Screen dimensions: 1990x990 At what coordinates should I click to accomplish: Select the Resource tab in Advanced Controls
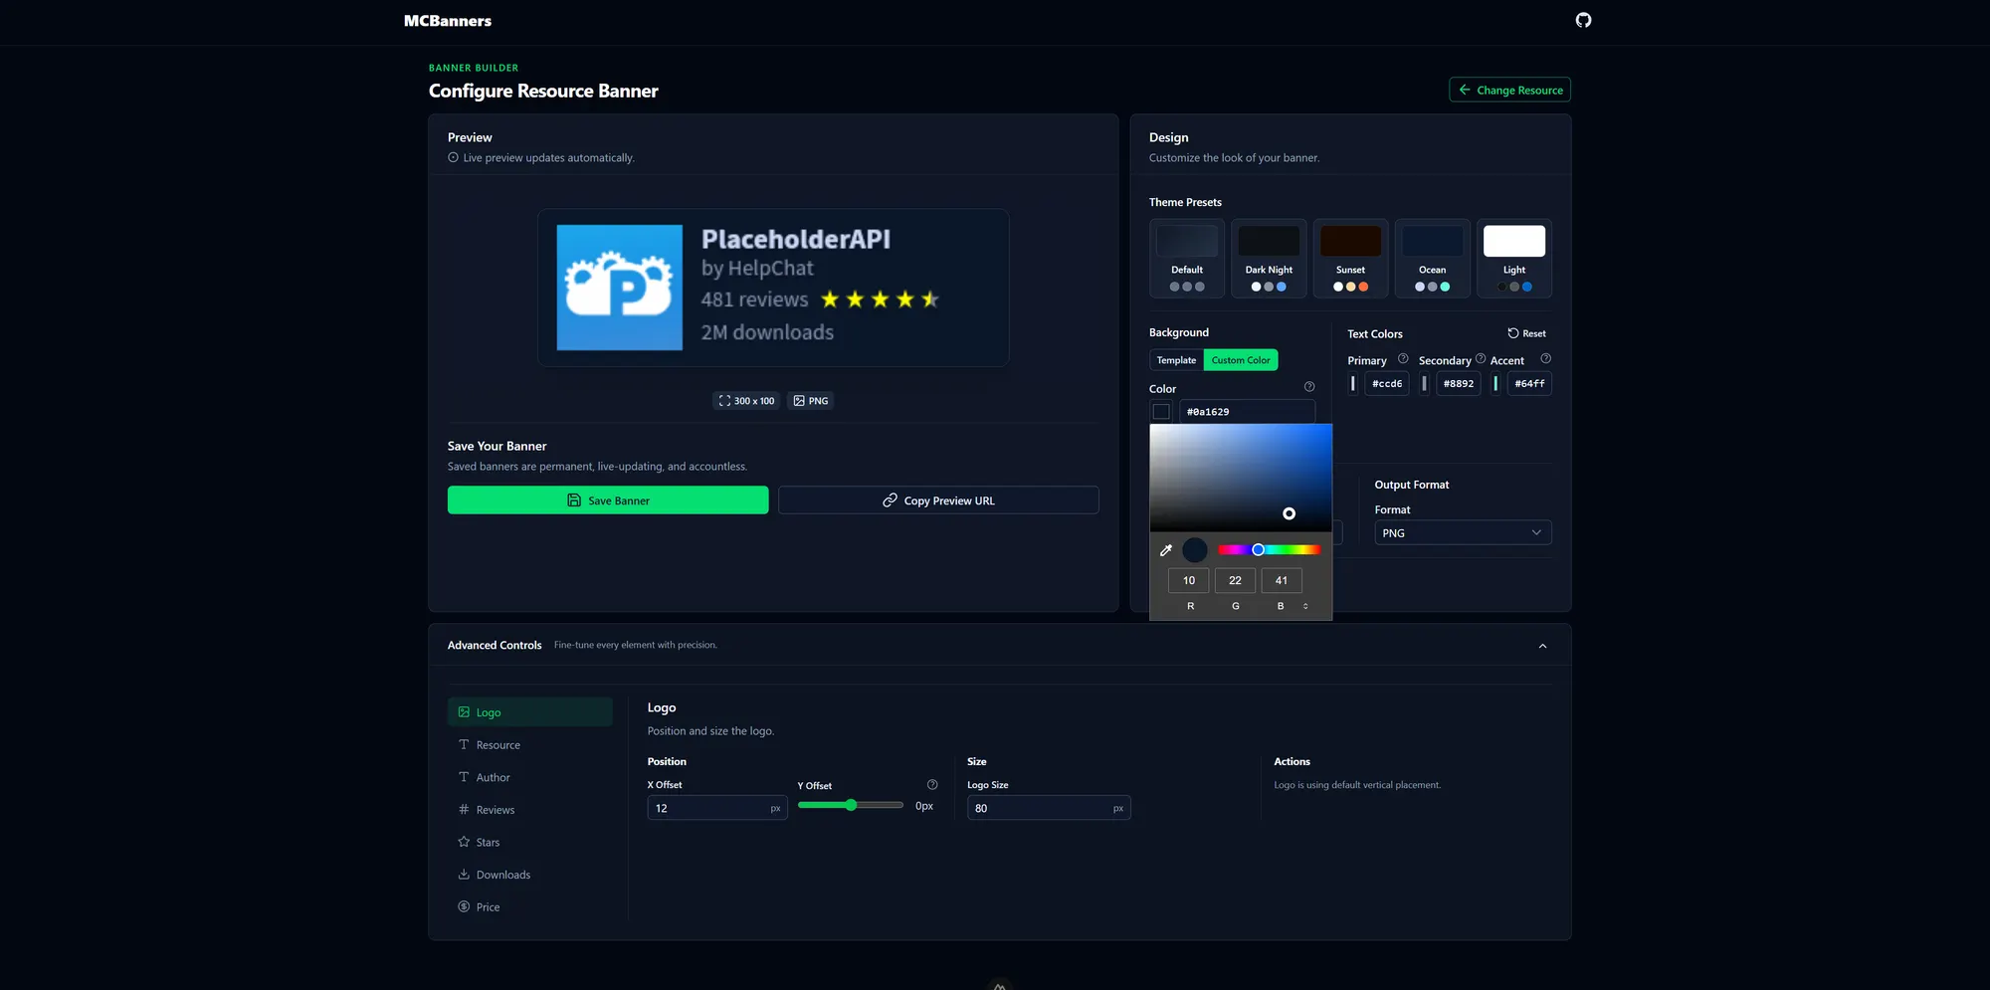tap(529, 745)
